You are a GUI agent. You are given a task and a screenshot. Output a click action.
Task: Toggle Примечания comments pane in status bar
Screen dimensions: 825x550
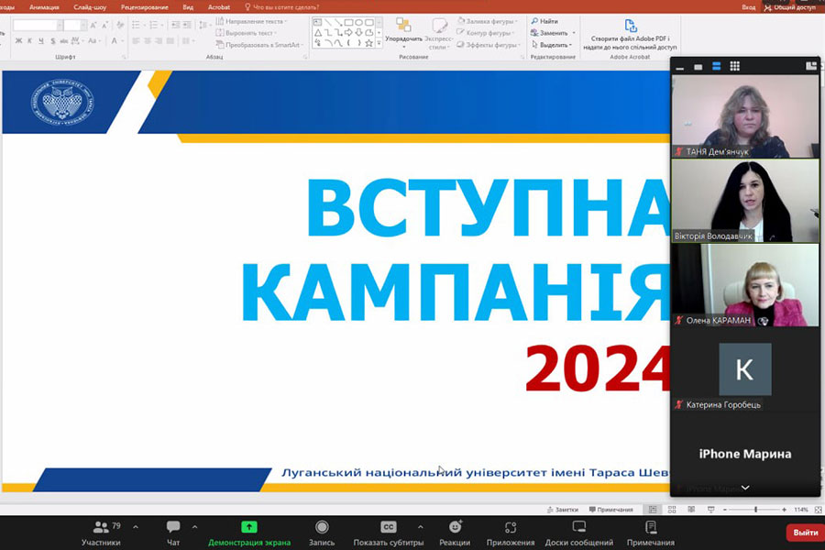(x=610, y=510)
